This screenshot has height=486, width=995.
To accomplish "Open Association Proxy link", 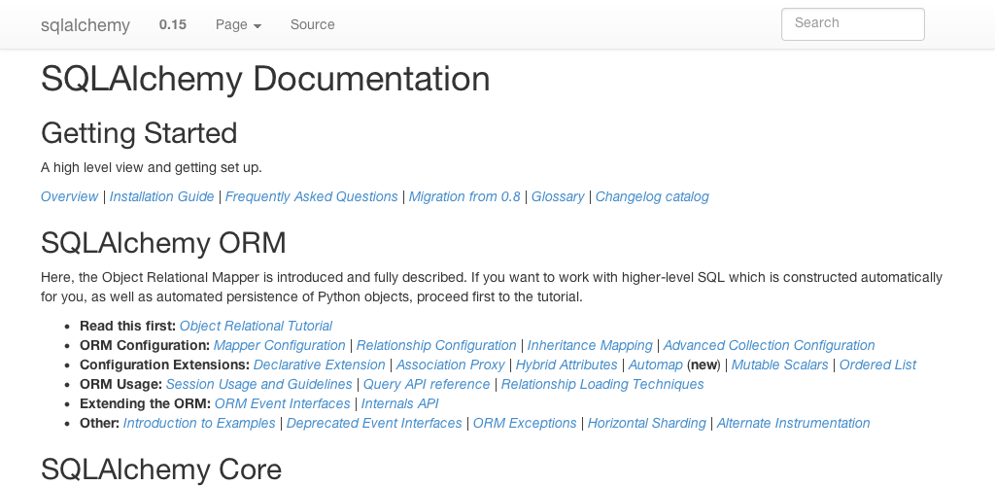I will (x=450, y=364).
